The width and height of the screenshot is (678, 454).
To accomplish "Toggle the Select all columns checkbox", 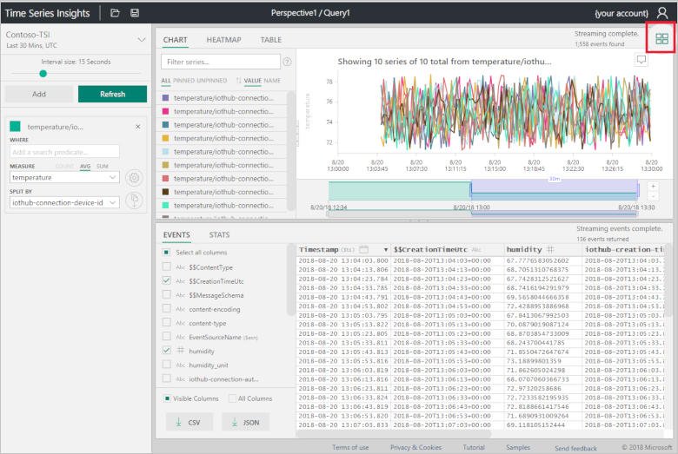I will tap(167, 253).
